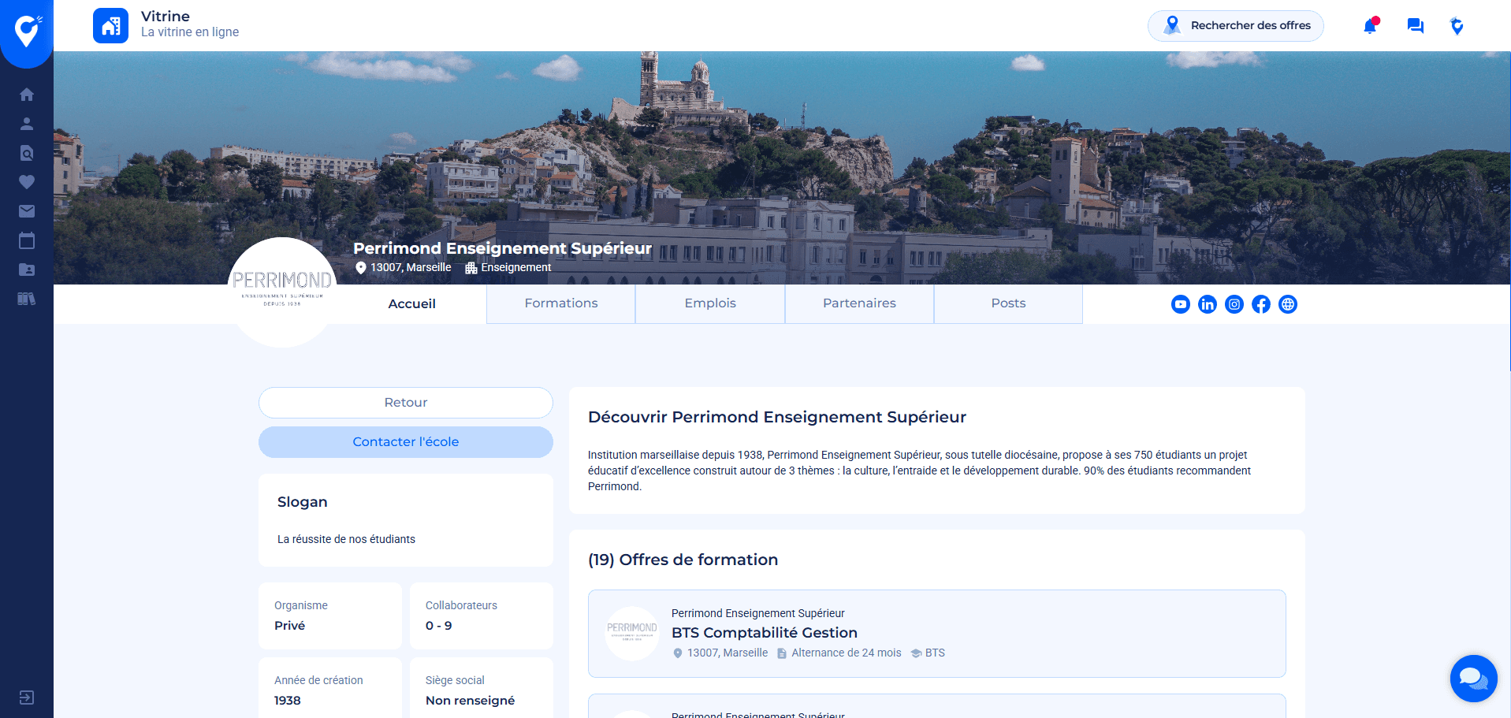The image size is (1511, 718).
Task: Open the messages chat icon in header
Action: click(1416, 26)
